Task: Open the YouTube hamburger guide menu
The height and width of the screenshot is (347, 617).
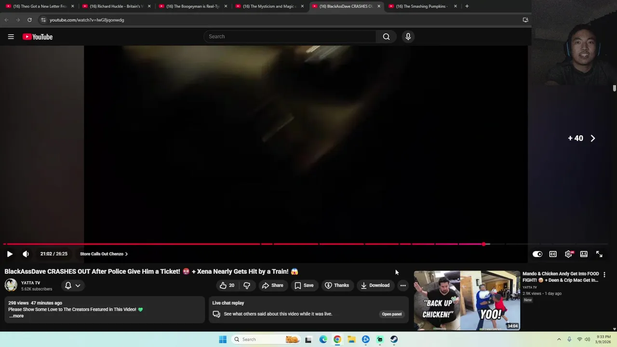Action: [x=11, y=37]
